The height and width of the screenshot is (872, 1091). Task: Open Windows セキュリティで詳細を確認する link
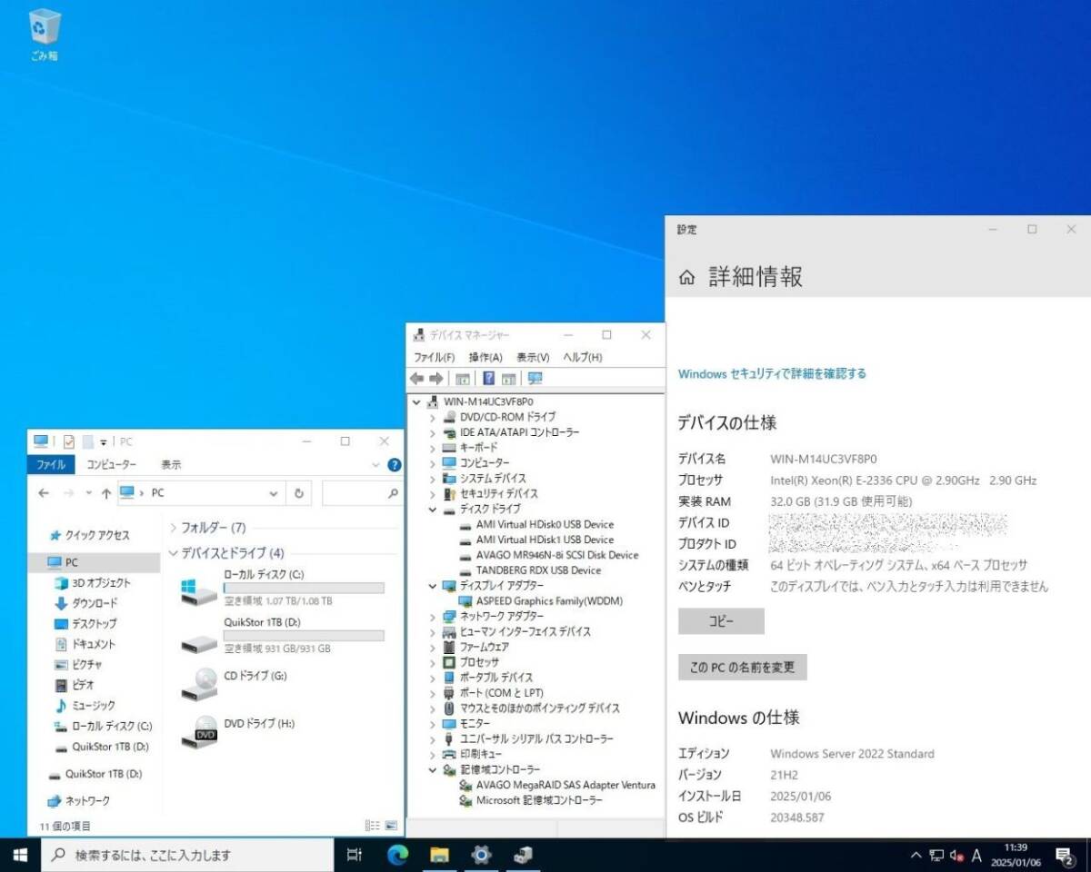(772, 373)
